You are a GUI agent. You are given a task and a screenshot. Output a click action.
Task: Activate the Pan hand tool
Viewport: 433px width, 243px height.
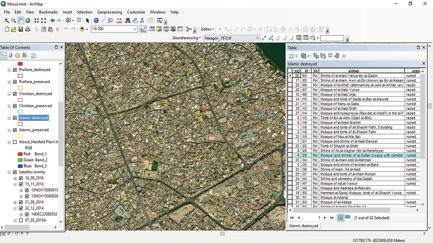pos(21,21)
